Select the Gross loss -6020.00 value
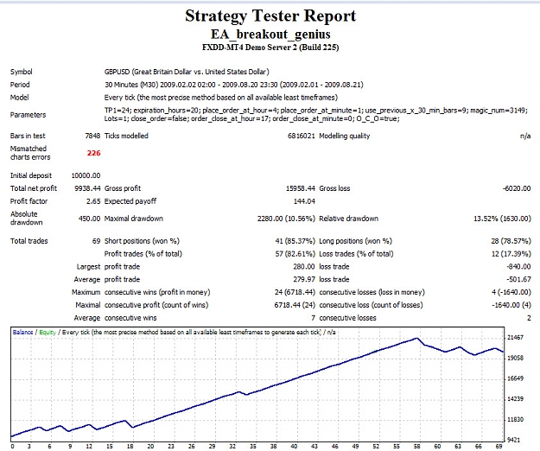Viewport: 540px width, 451px height. point(516,188)
